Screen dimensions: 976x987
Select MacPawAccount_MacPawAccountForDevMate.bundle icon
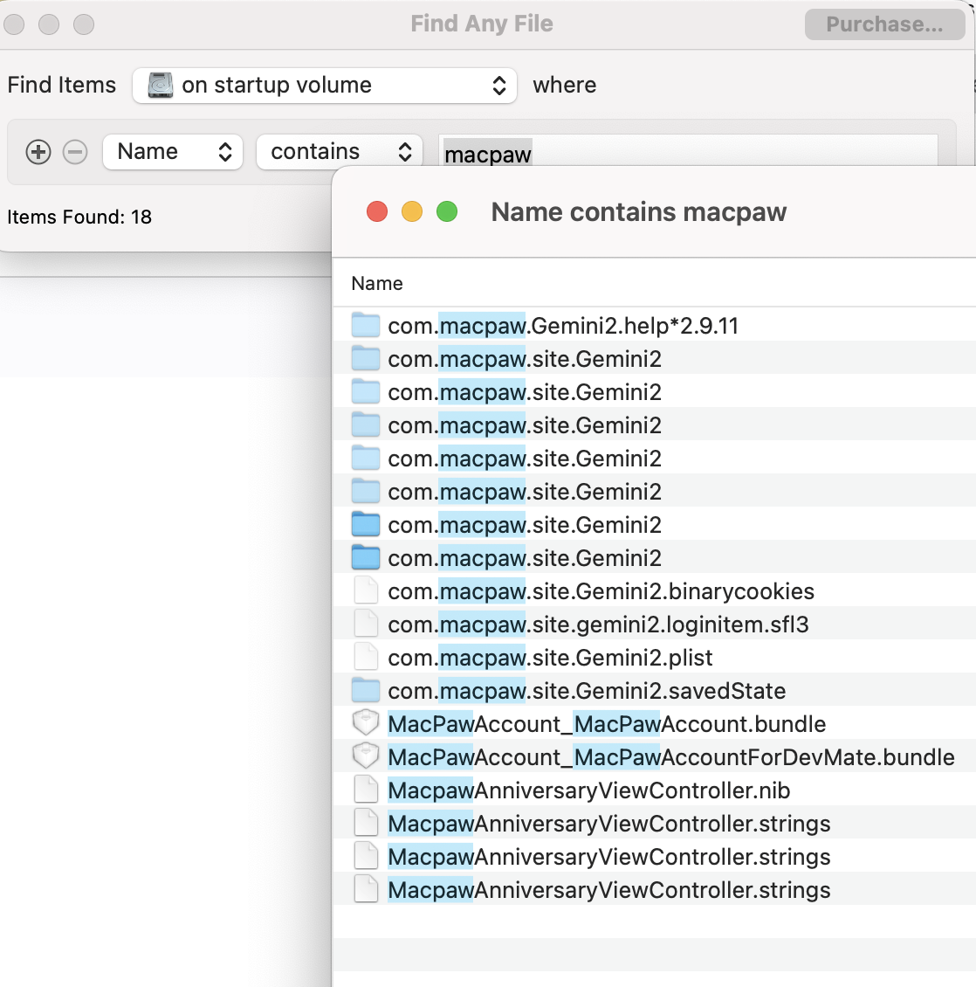coord(366,756)
